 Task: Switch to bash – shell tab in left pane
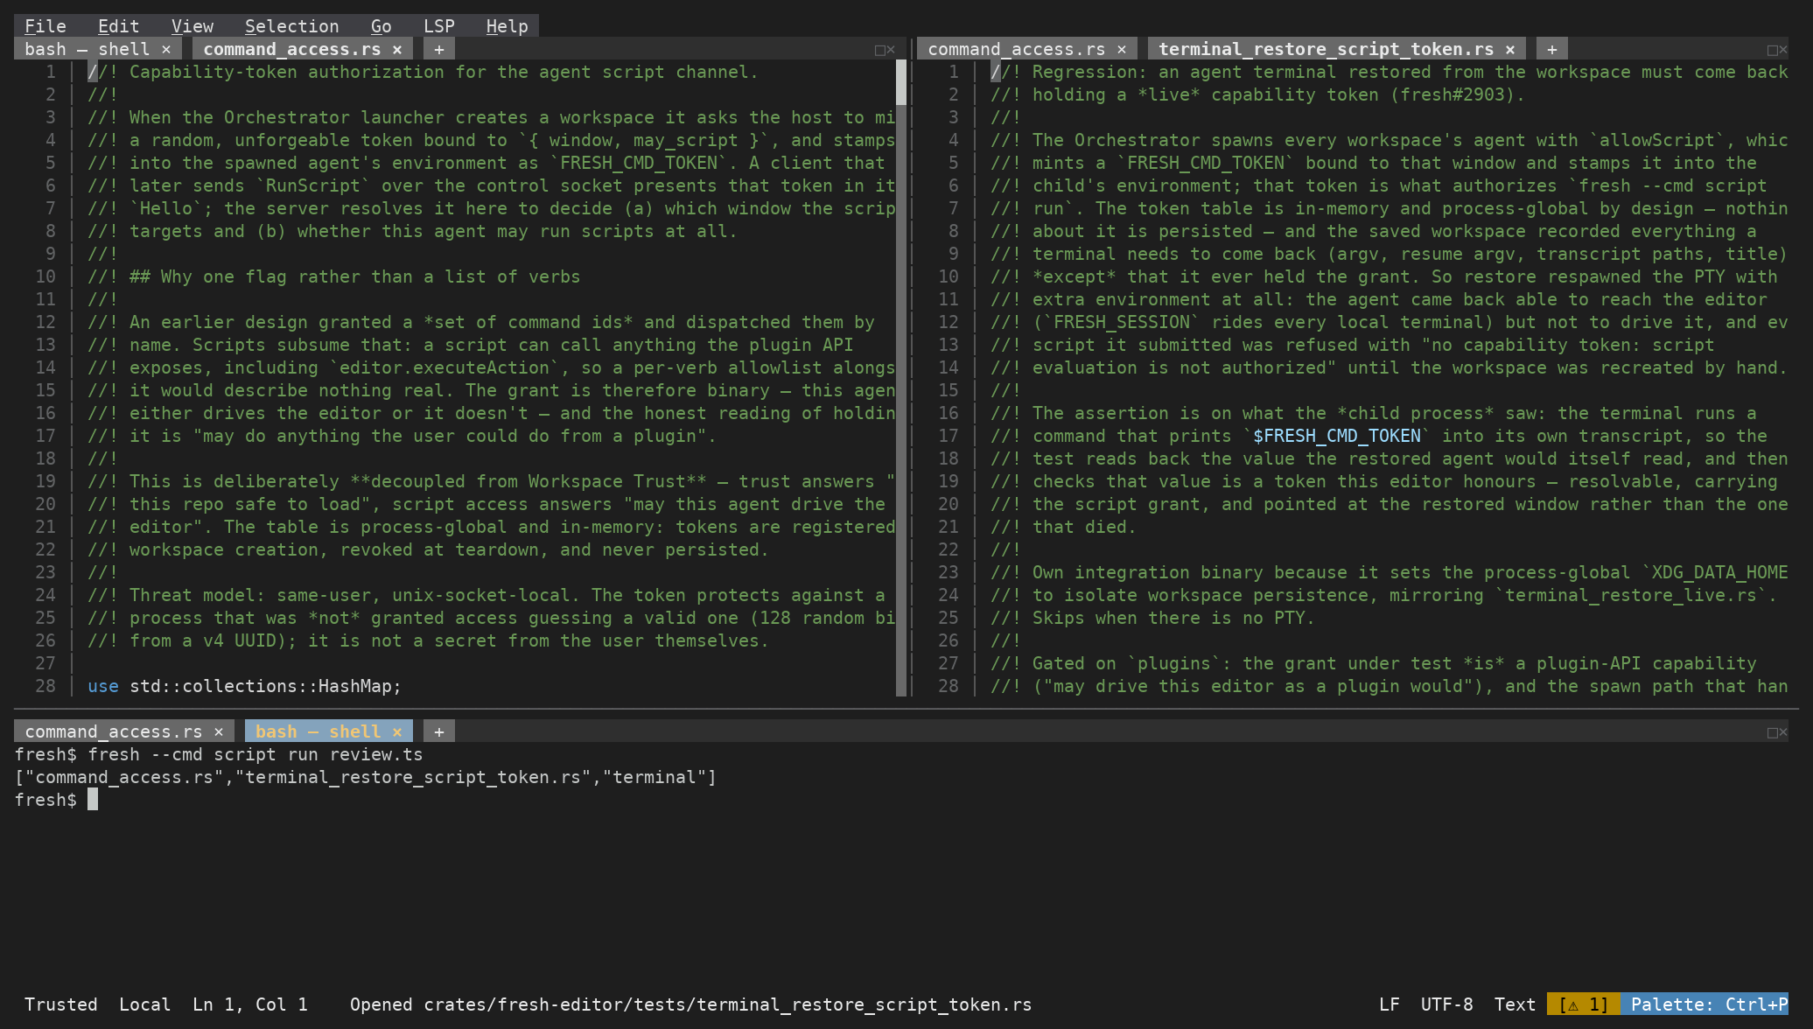(x=87, y=49)
